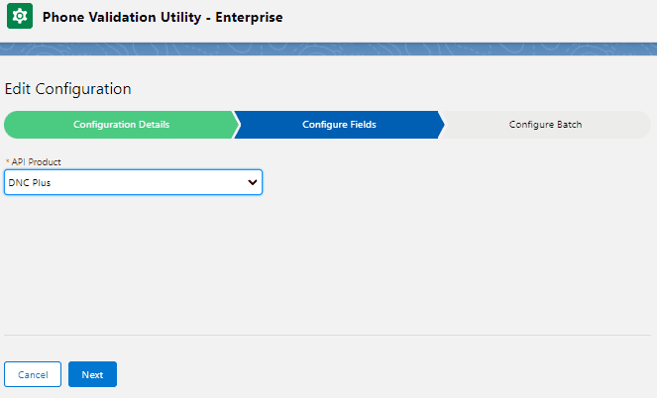Jump to the Configure Batch step
658x398 pixels.
tap(545, 125)
